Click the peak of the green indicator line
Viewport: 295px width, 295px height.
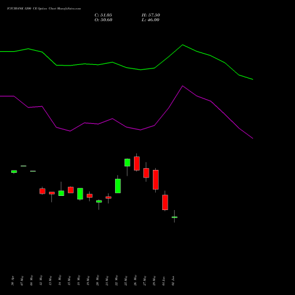(x=182, y=45)
